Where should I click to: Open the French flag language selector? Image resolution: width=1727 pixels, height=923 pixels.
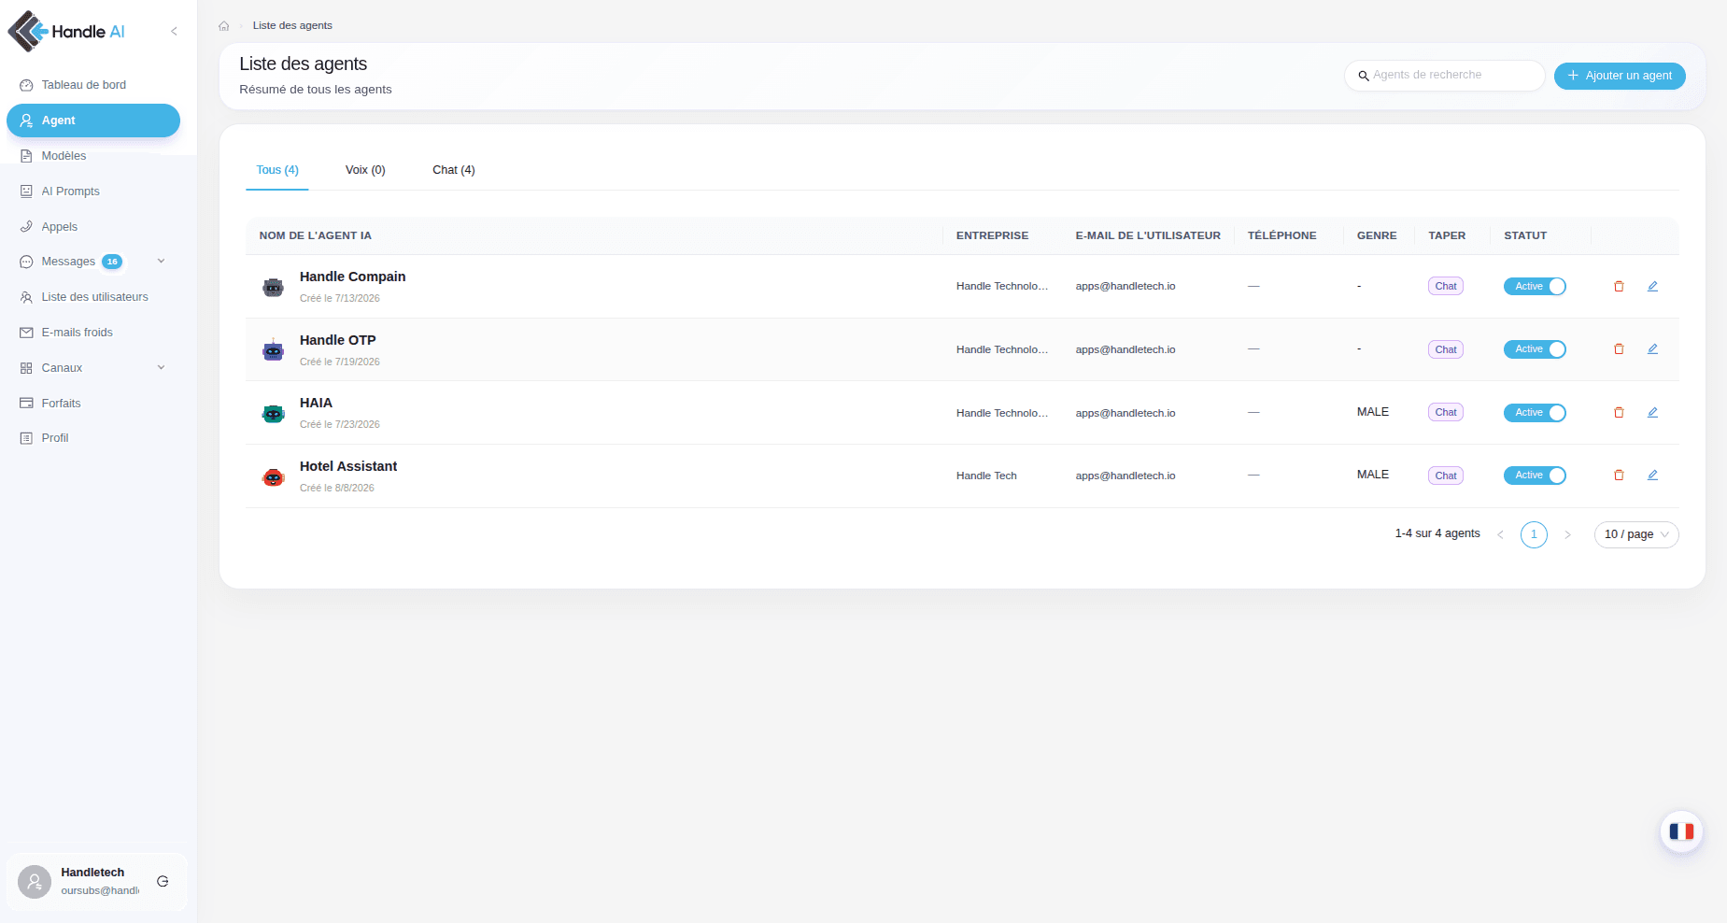coord(1681,831)
